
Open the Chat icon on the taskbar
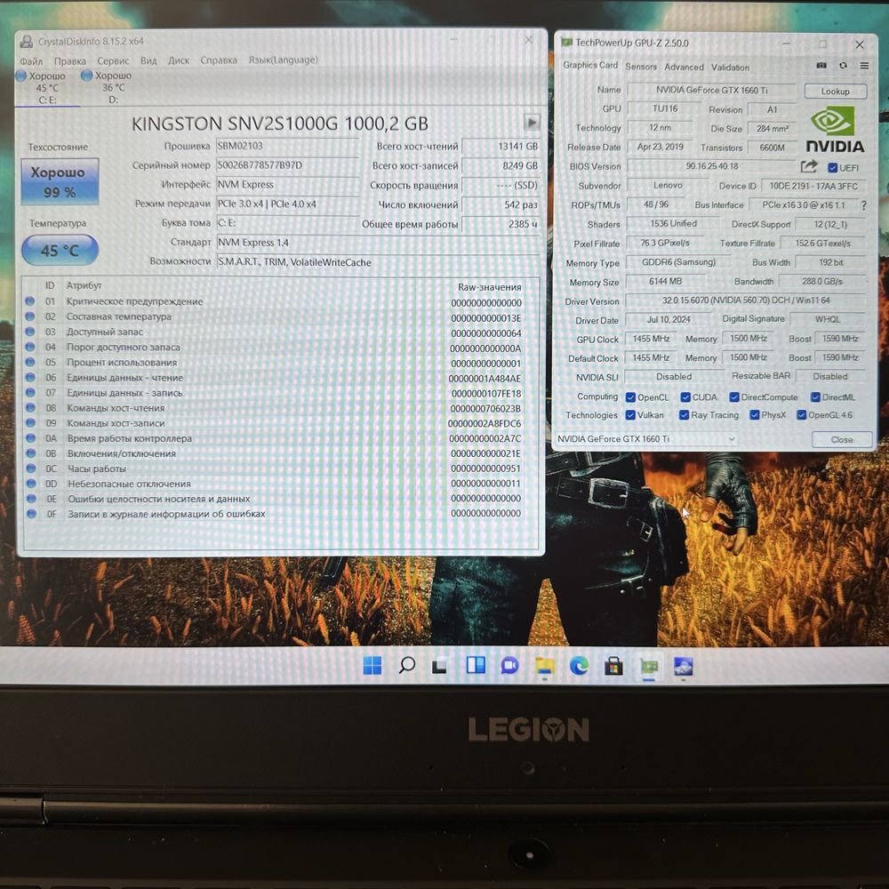(509, 666)
